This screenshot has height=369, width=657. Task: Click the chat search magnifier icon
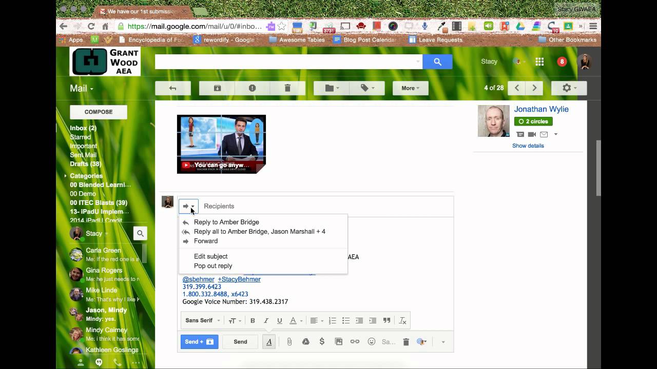[x=140, y=234]
